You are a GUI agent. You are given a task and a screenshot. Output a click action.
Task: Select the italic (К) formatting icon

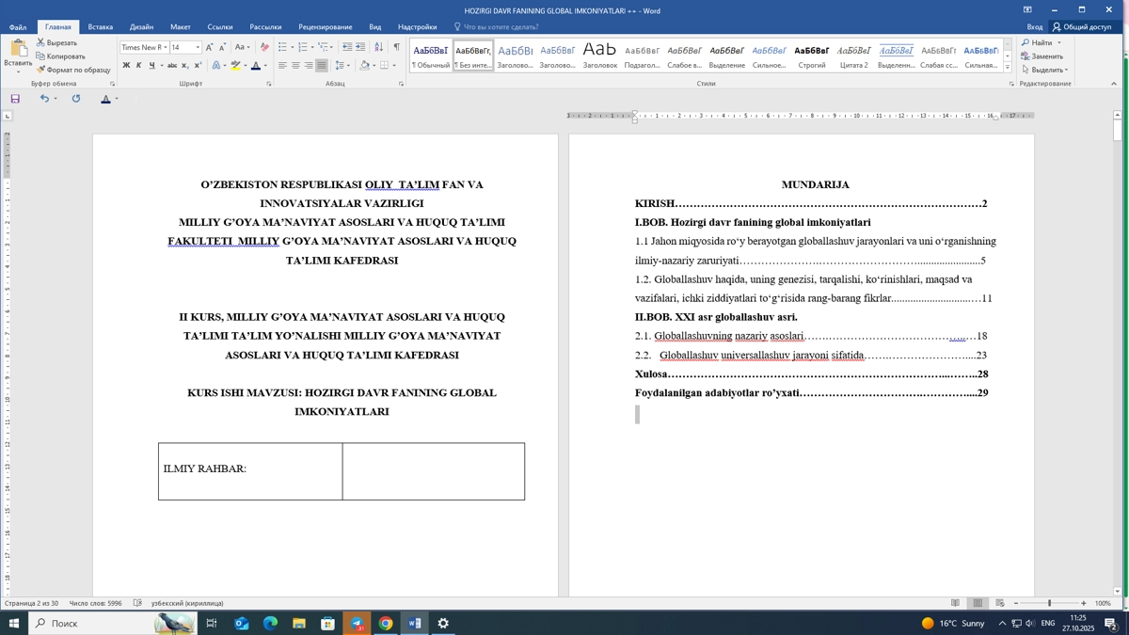139,65
